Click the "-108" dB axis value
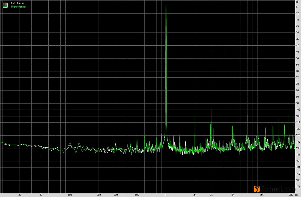 (x=298, y=116)
